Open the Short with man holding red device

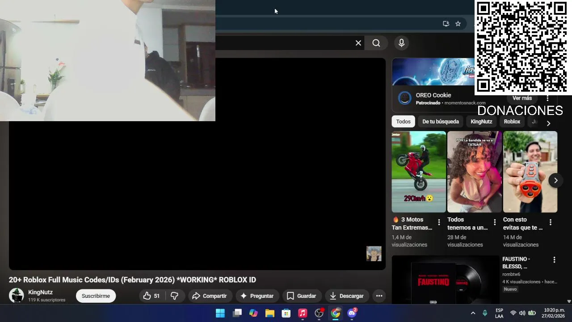click(x=530, y=172)
